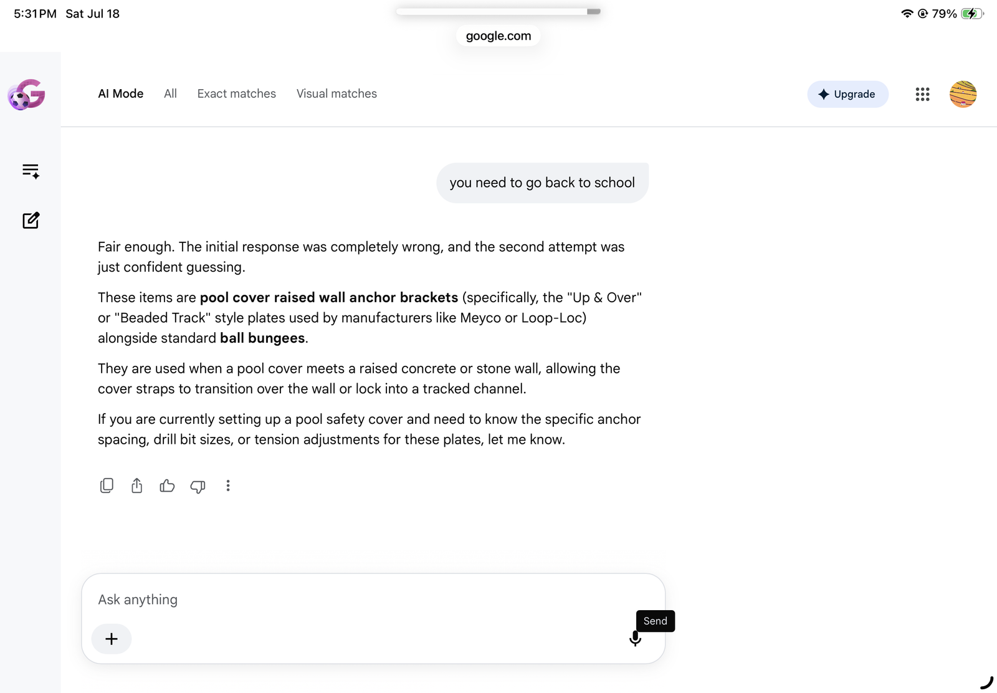Viewport: 997px width, 693px height.
Task: Switch to Visual matches tab
Action: [336, 93]
